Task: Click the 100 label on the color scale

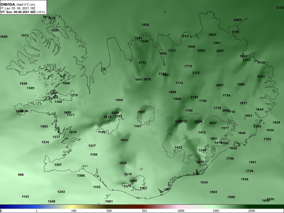Action: click(x=74, y=211)
